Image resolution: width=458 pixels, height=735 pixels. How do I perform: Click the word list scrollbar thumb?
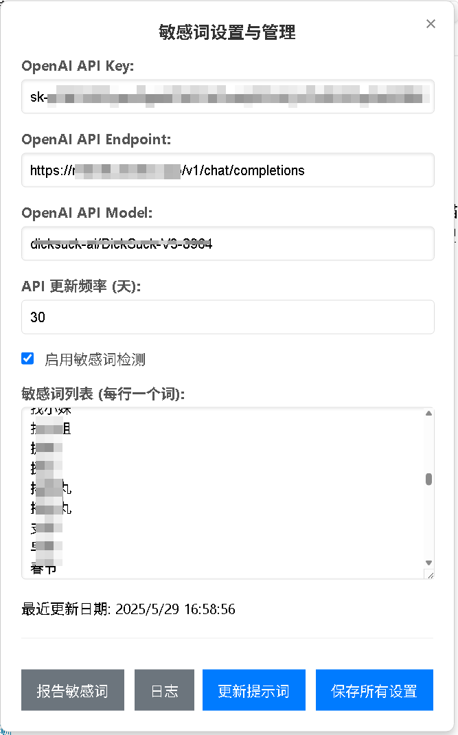pos(428,479)
